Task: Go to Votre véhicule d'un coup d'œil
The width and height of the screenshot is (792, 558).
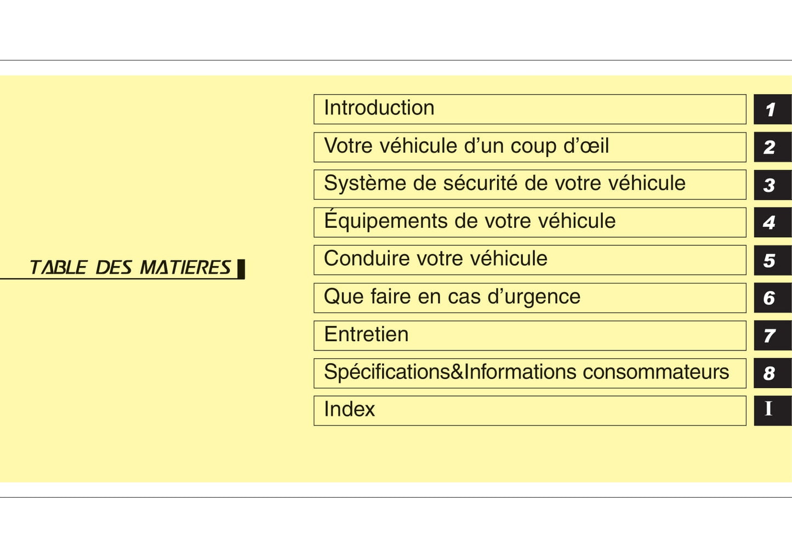Action: pyautogui.click(x=529, y=147)
